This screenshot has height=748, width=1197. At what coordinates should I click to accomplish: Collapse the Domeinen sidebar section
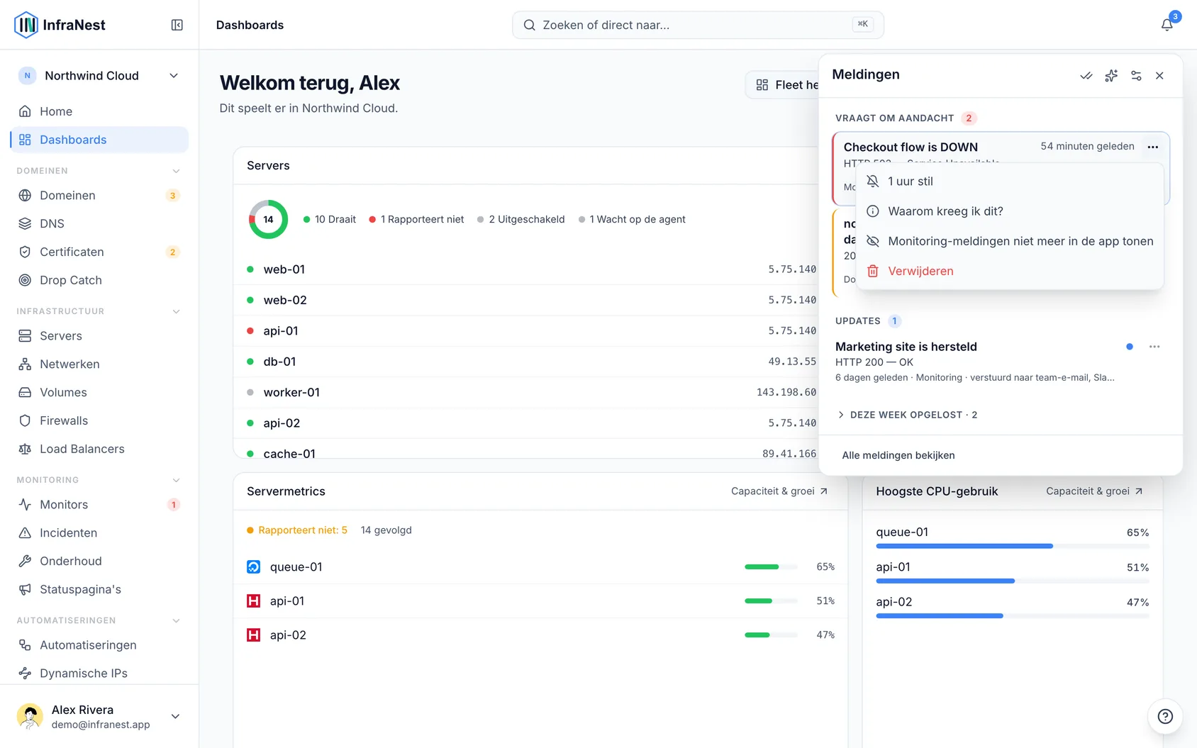tap(177, 171)
